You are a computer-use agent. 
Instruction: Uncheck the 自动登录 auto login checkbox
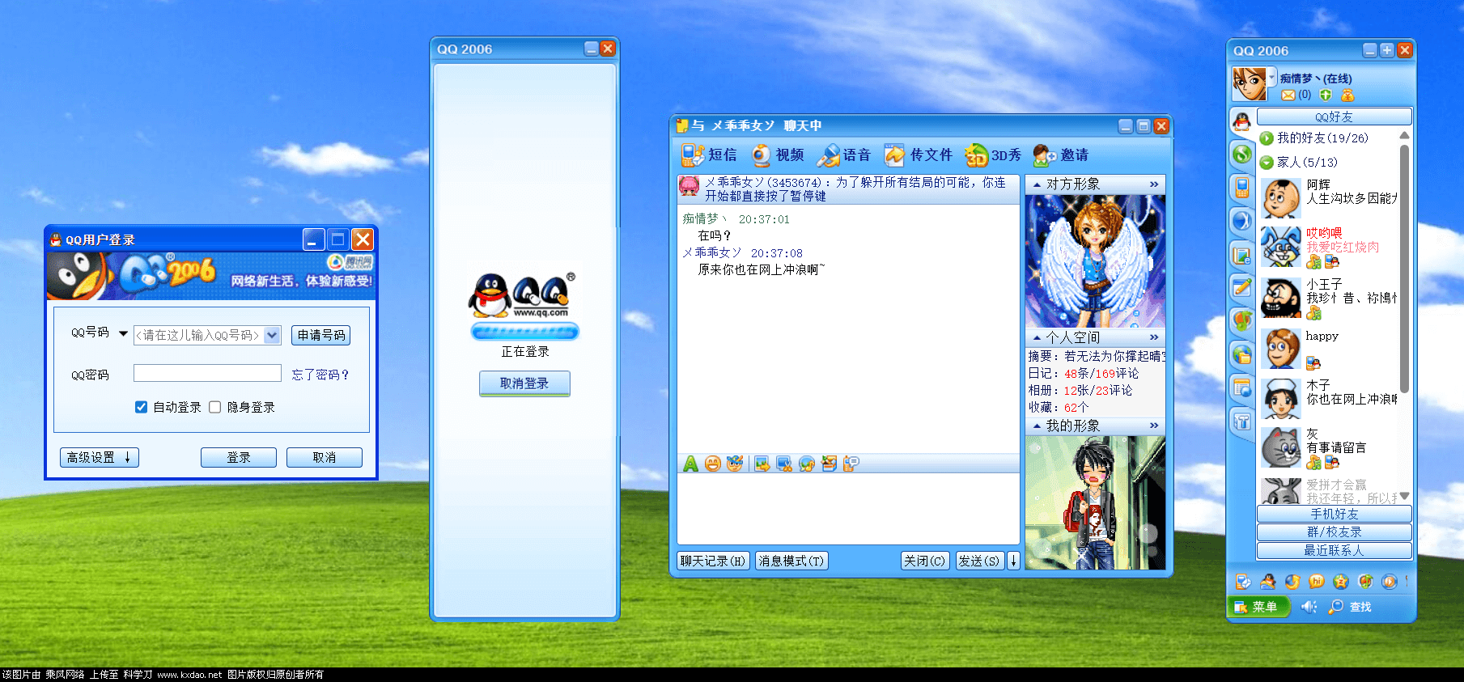click(x=142, y=407)
